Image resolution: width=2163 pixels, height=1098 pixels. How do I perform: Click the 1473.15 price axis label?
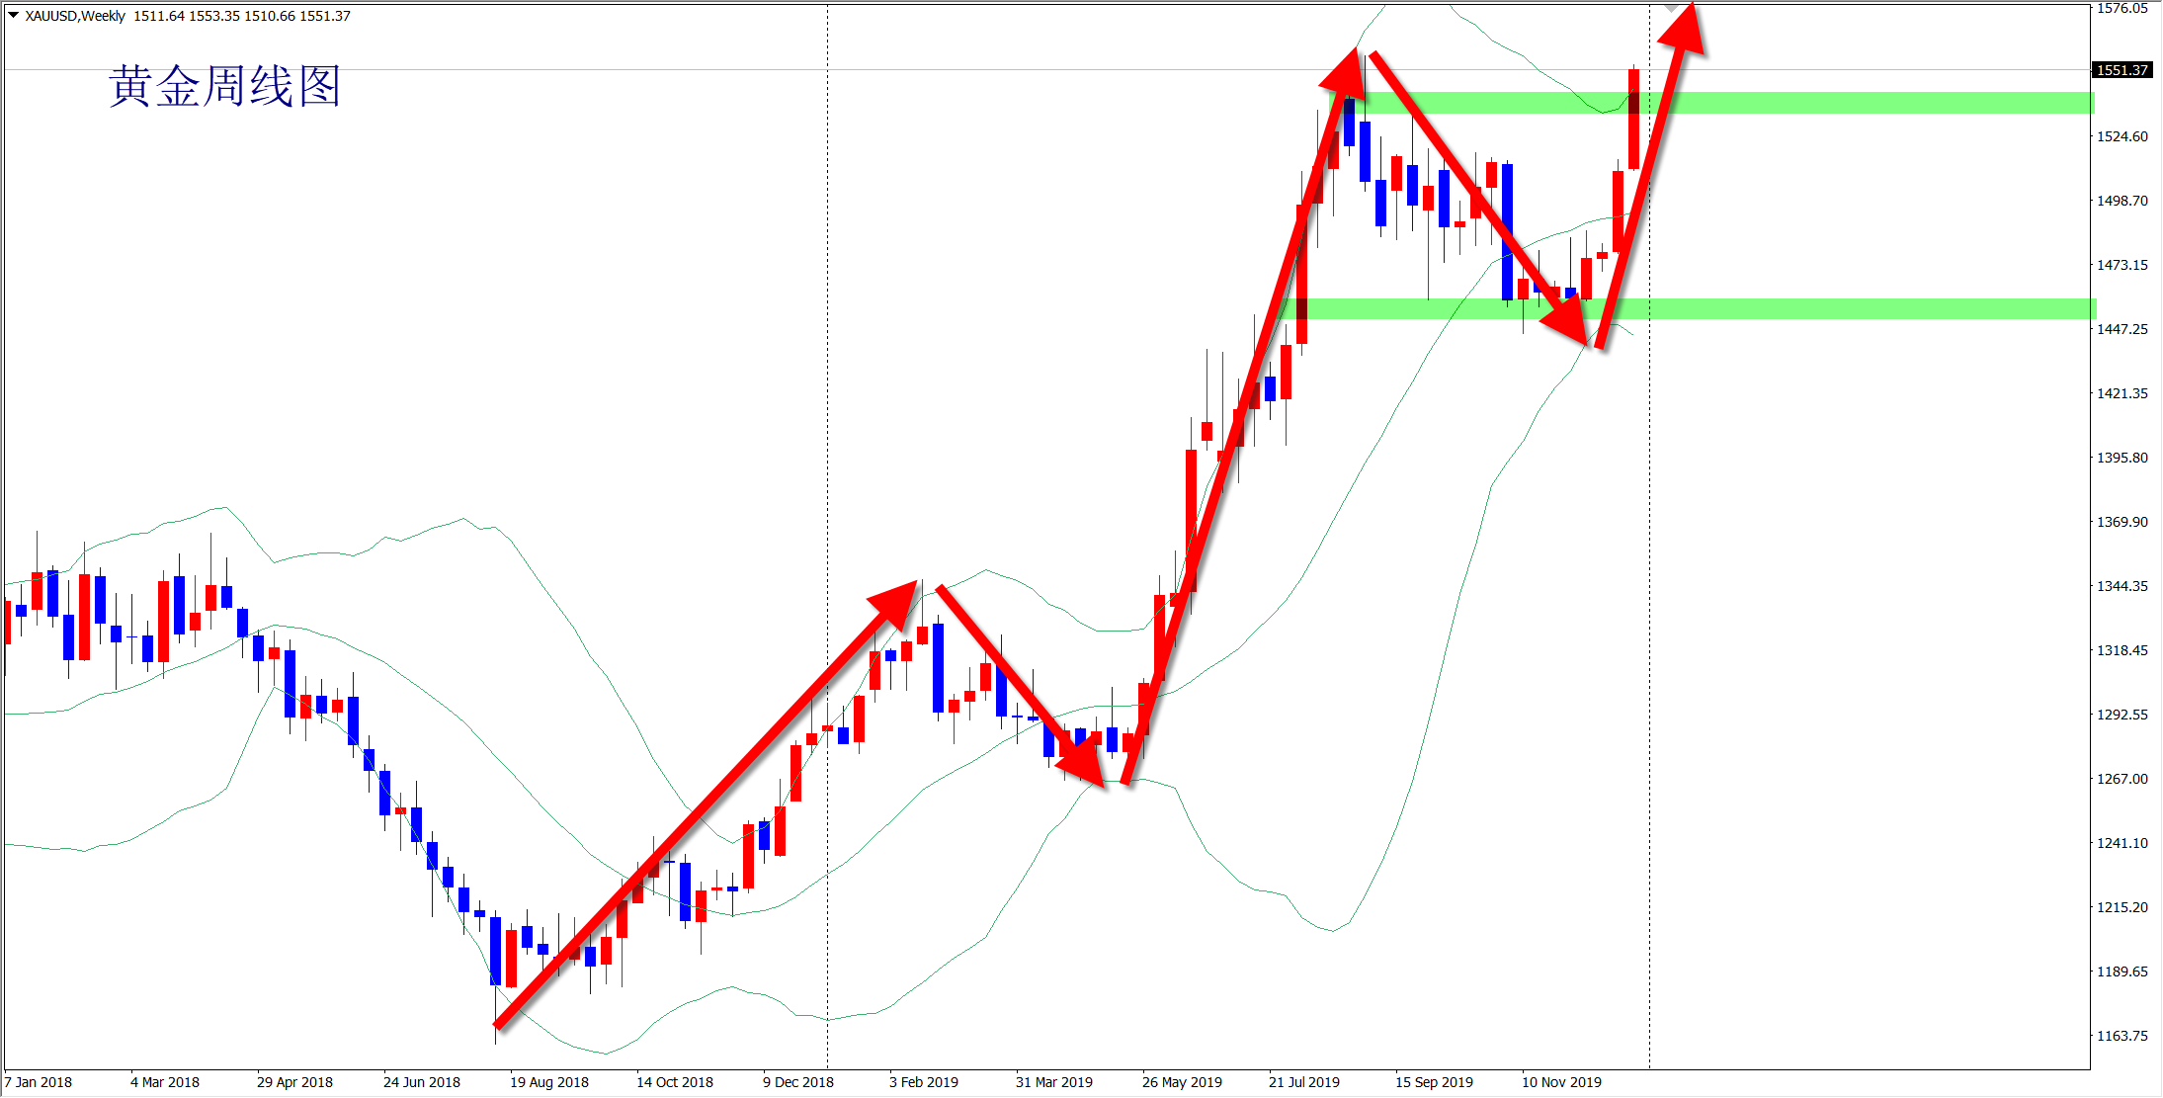click(2122, 265)
